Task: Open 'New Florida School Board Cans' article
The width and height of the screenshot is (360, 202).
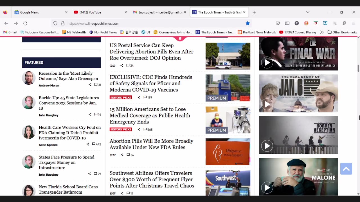Action: [x=68, y=189]
